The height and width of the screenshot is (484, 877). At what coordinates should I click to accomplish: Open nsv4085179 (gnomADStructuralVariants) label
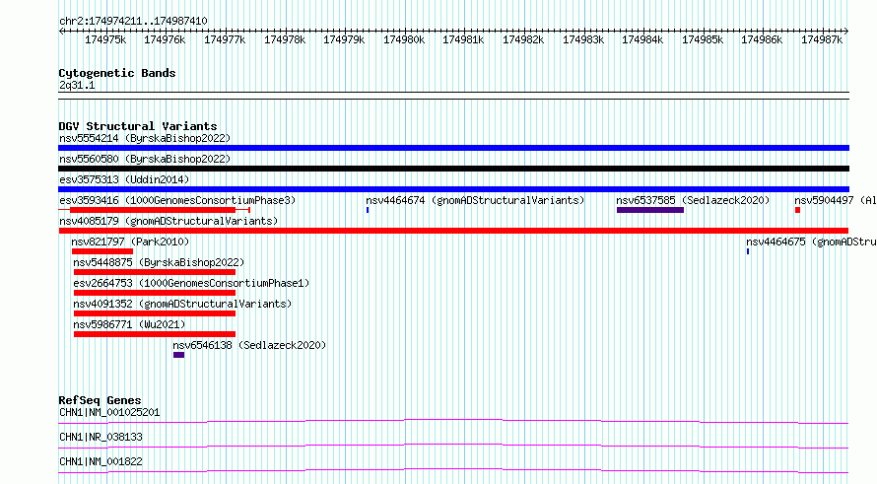[169, 221]
